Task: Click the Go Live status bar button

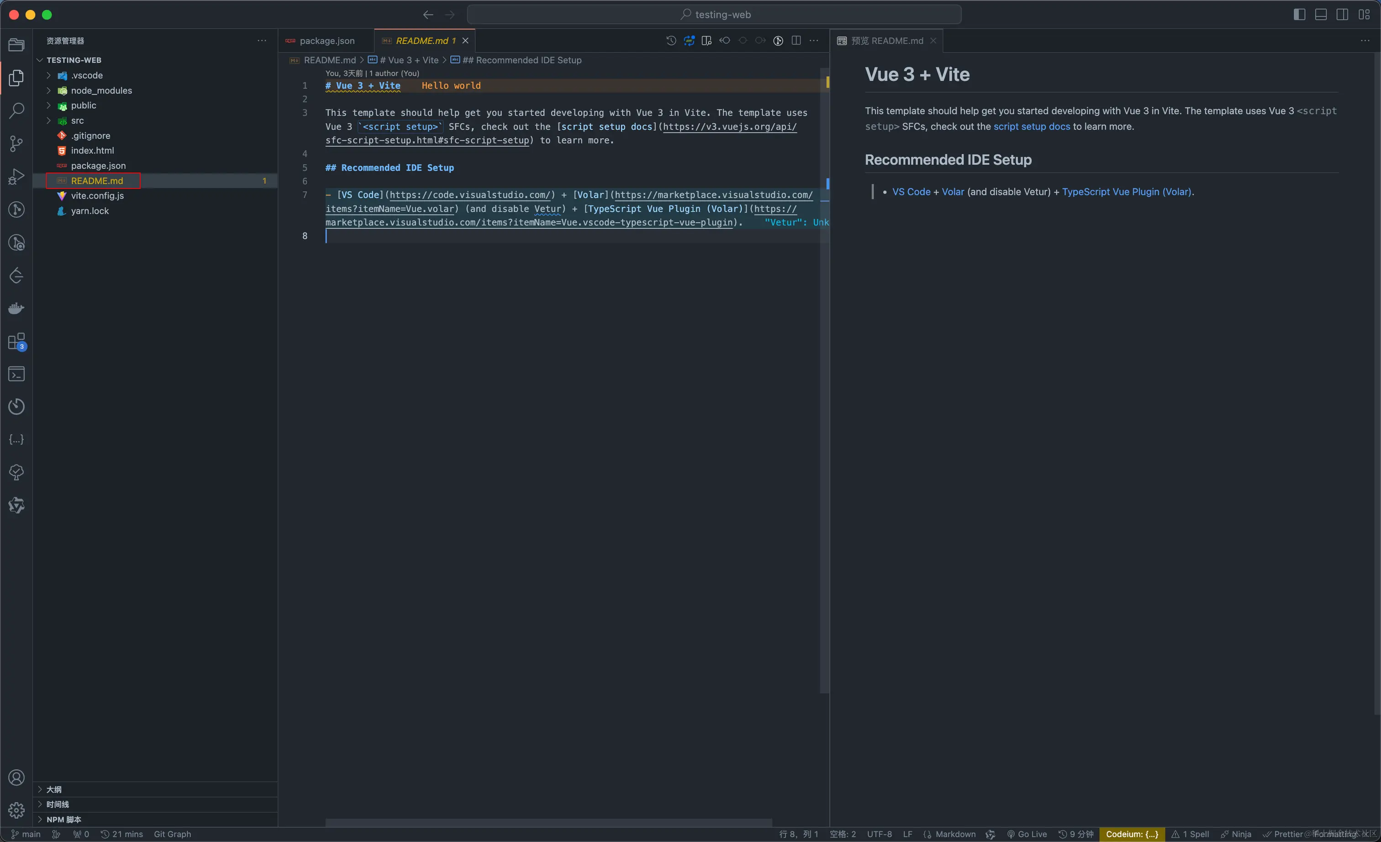Action: (x=1027, y=834)
